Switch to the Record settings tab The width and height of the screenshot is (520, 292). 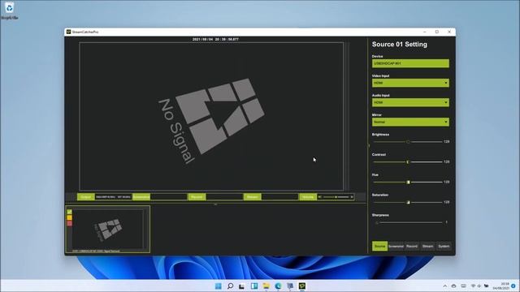tap(412, 247)
